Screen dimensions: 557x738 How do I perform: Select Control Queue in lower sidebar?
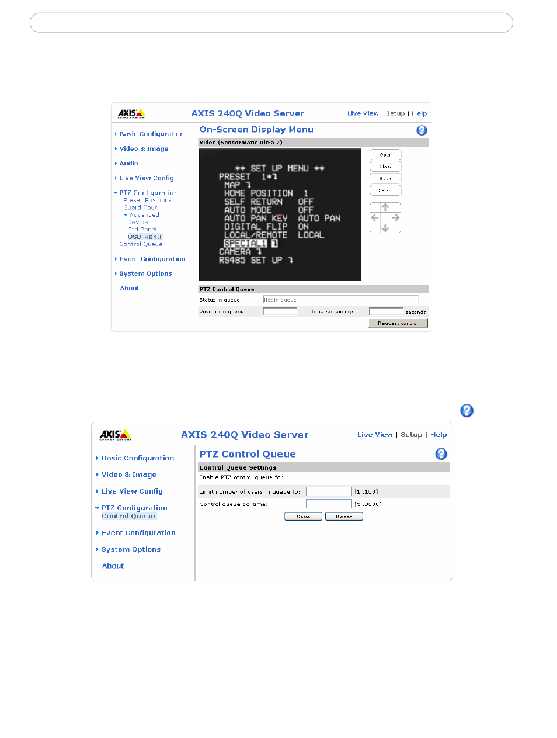coord(128,516)
